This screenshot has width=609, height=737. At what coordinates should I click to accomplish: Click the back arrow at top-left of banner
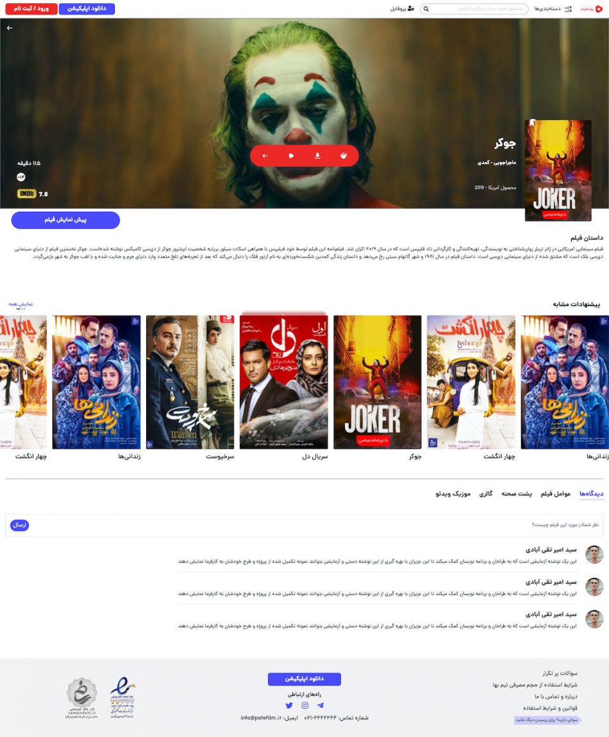[10, 28]
